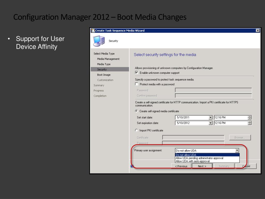Go to Completion step in sidebar
This screenshot has height=199, width=265.
pos(100,96)
